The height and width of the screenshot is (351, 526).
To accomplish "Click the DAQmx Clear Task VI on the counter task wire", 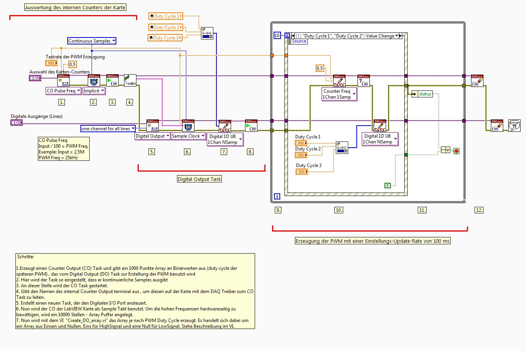I will pos(477,81).
